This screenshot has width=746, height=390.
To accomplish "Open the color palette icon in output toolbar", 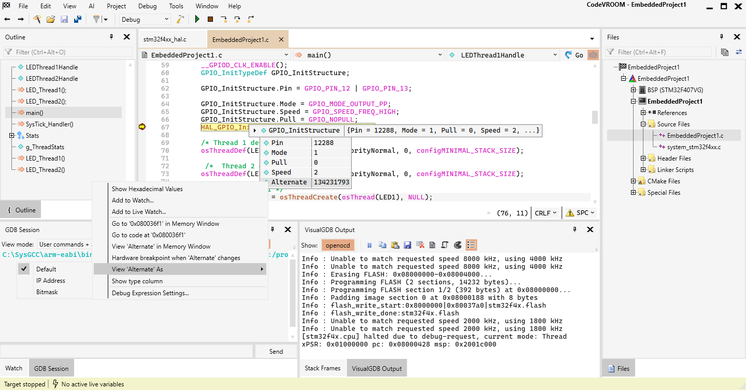I will 457,245.
